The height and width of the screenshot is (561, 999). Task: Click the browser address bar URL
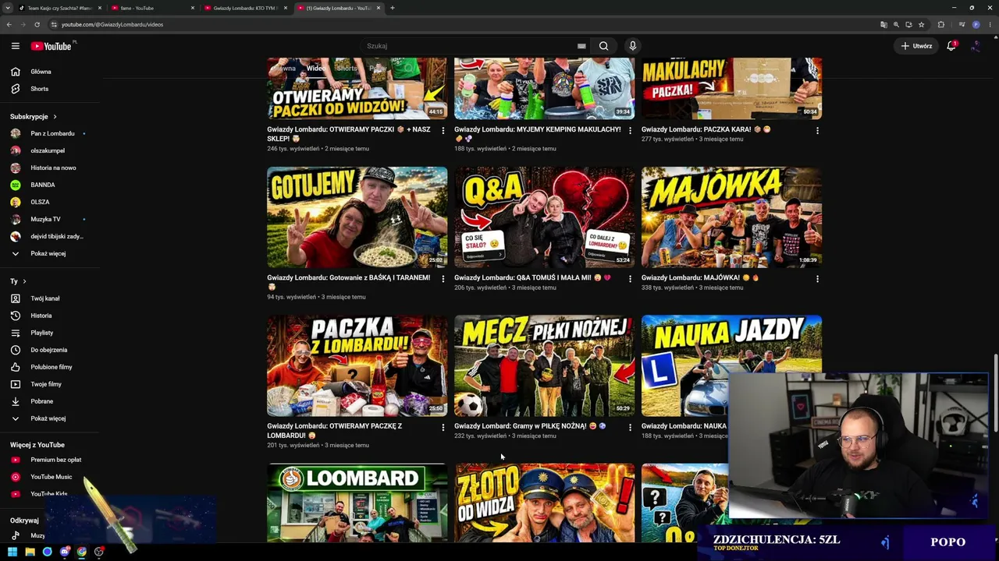[112, 24]
